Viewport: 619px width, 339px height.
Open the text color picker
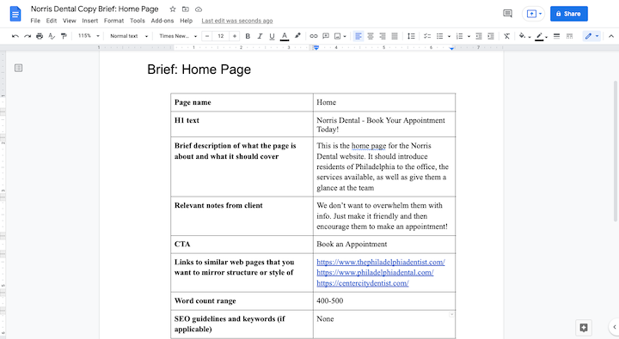pyautogui.click(x=285, y=36)
